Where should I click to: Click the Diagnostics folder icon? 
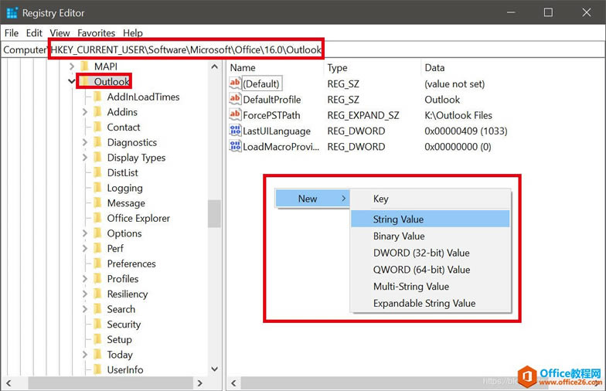[x=97, y=142]
